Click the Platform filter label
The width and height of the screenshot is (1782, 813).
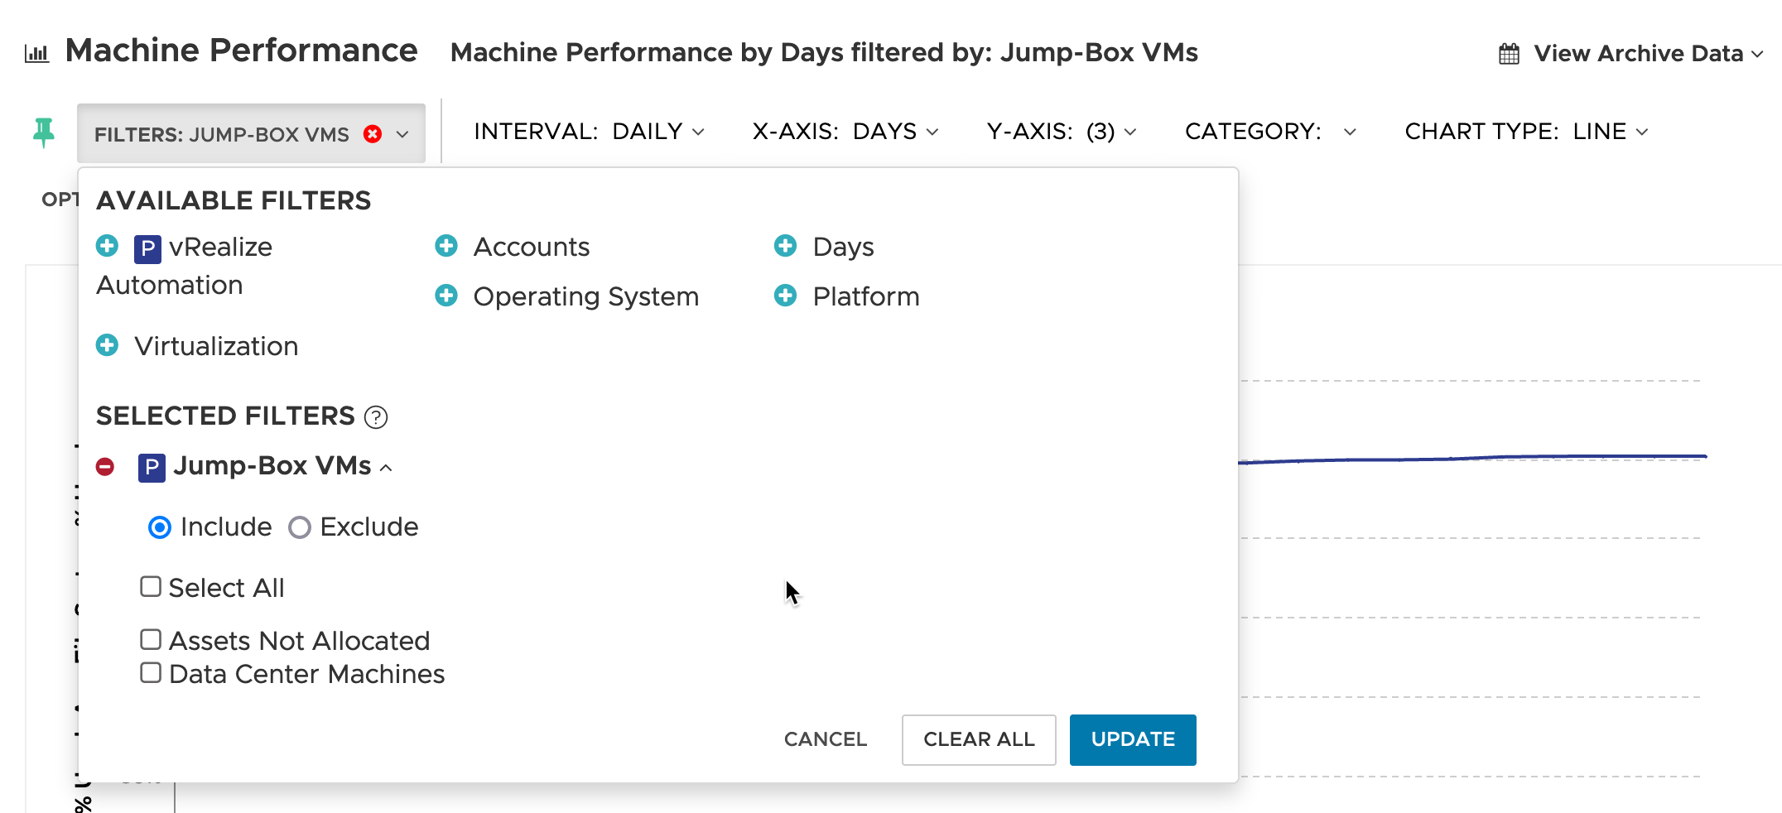[866, 296]
